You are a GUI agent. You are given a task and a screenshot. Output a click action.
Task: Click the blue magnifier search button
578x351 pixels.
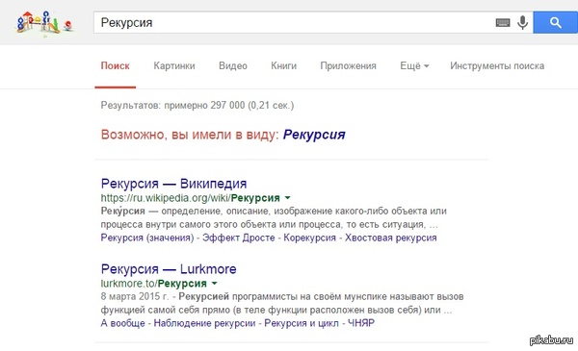[556, 22]
